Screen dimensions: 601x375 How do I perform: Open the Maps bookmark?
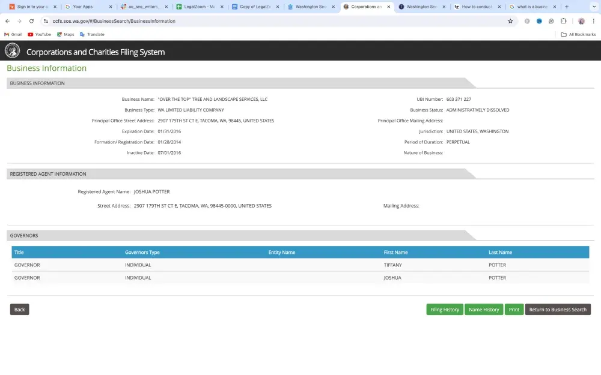coord(66,34)
